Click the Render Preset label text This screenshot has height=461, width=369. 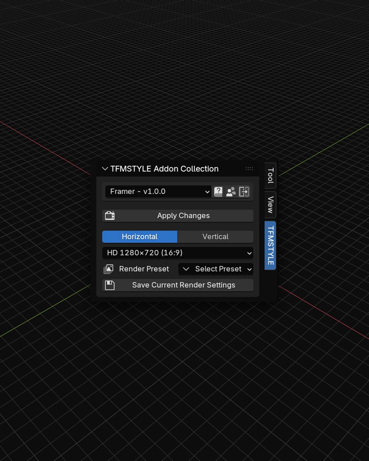pos(144,269)
